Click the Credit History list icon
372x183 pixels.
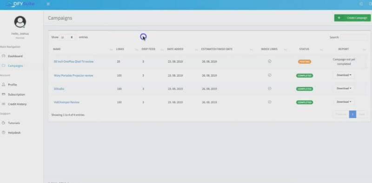(3, 104)
